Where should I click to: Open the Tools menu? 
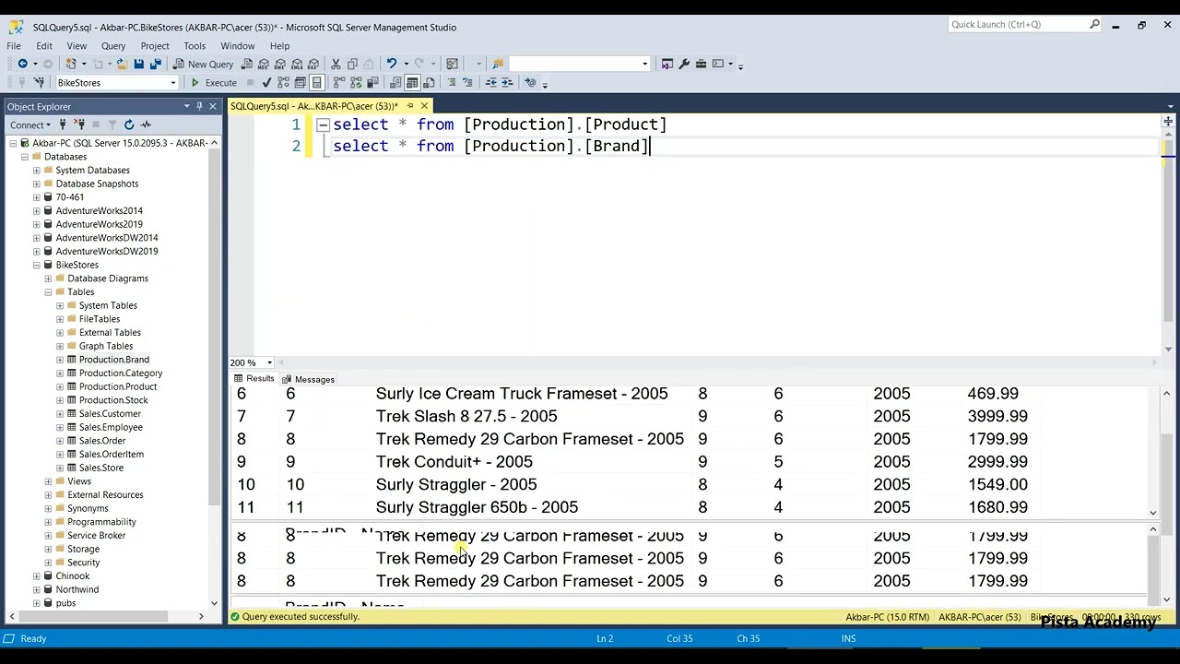point(195,45)
